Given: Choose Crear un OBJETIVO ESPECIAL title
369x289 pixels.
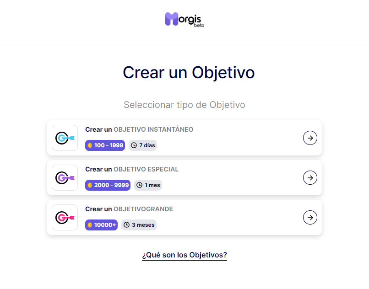Looking at the screenshot, I should click(132, 169).
